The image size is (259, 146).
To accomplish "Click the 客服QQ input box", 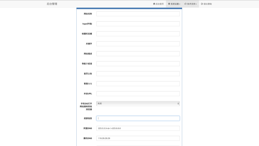I will pyautogui.click(x=138, y=84).
